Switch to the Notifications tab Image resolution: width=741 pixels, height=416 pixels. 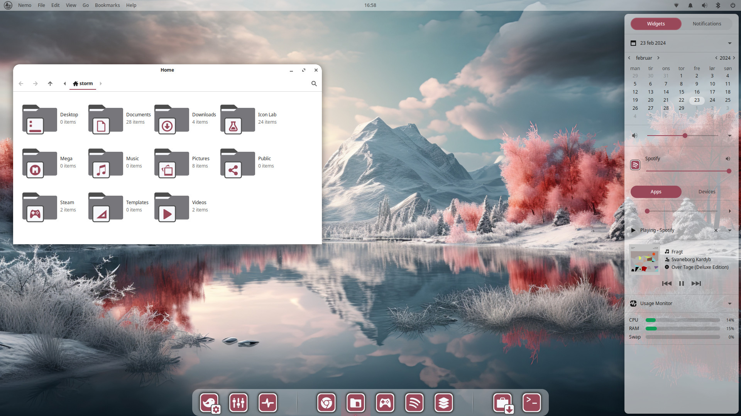tap(707, 24)
